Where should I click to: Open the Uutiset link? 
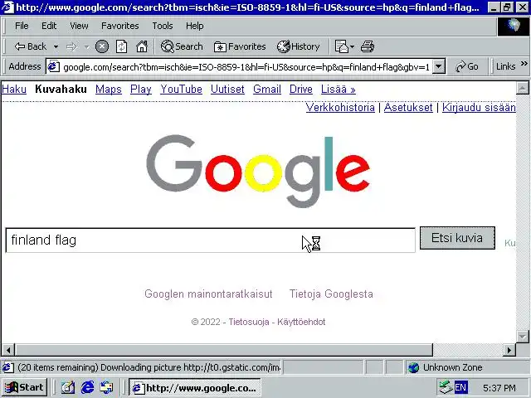pyautogui.click(x=227, y=89)
